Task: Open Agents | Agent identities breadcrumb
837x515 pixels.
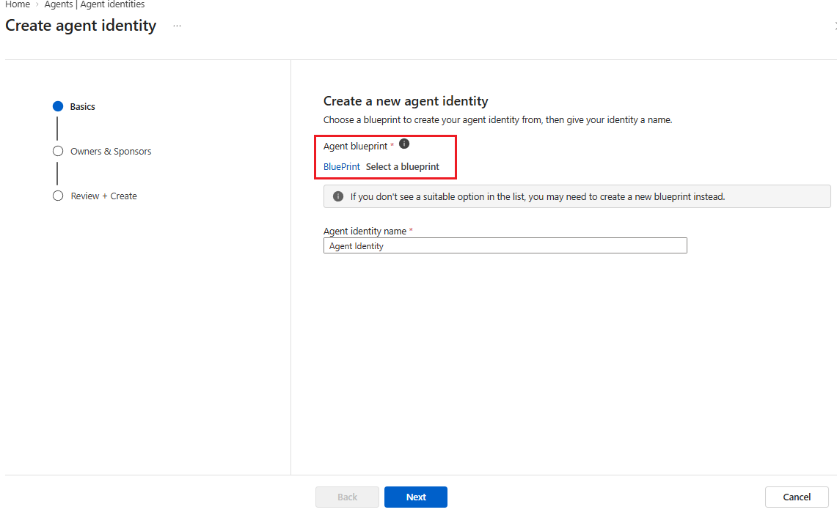Action: click(x=95, y=4)
